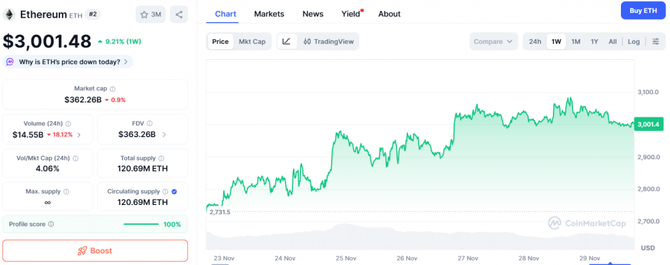Image resolution: width=670 pixels, height=265 pixels.
Task: Click the AI chat icon beside price question
Action: 10,62
